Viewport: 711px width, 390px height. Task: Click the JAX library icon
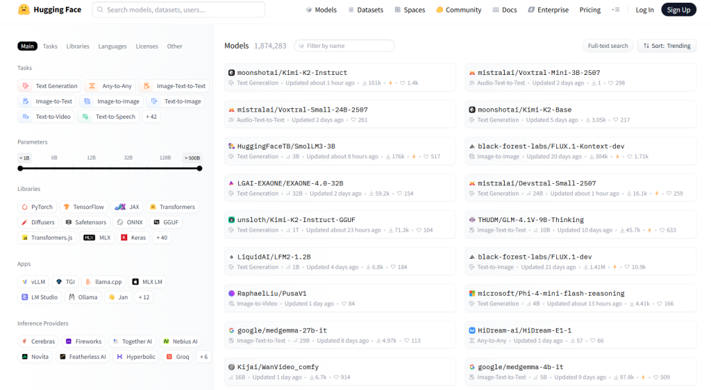pos(120,207)
